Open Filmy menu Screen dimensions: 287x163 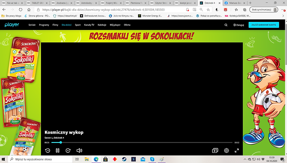click(55, 25)
